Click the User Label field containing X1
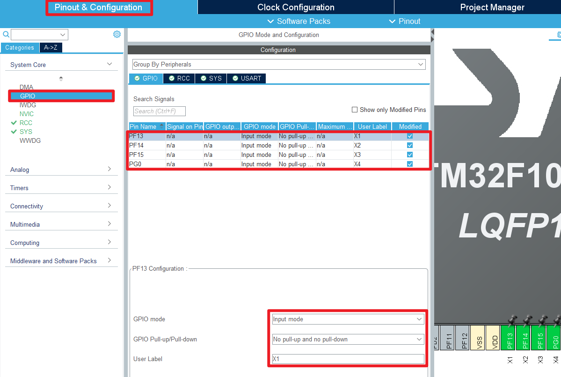The width and height of the screenshot is (561, 377). pyautogui.click(x=348, y=359)
